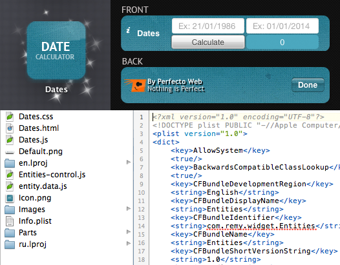Click the CFBundleDevelopmentRegion key text

[250, 184]
